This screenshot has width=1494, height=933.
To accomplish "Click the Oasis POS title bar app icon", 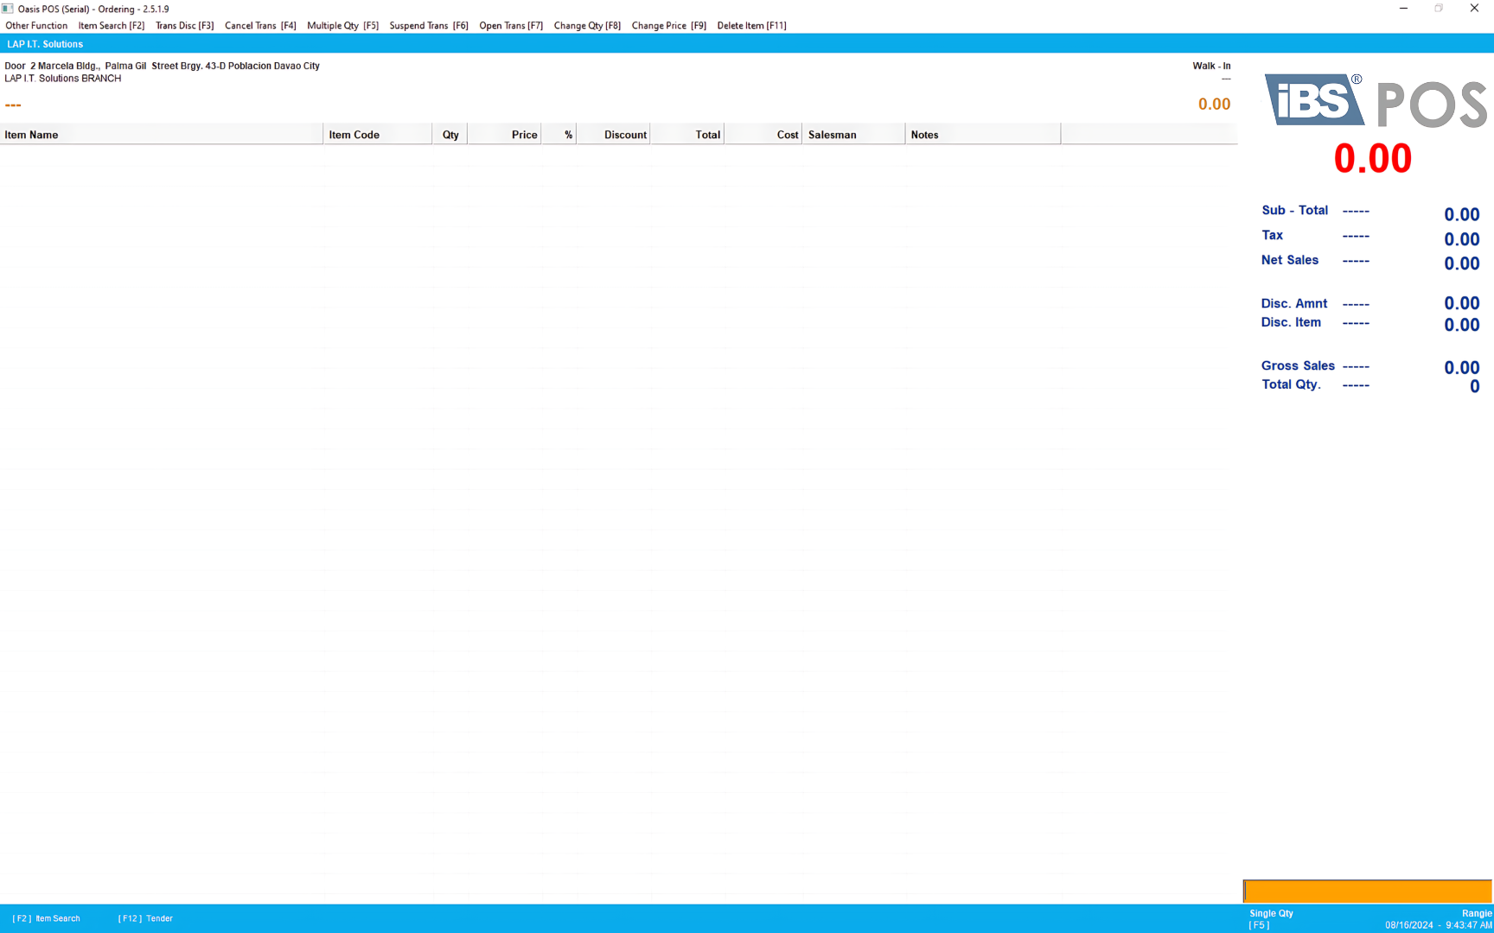I will tap(8, 9).
